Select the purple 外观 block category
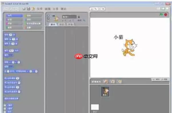This screenshot has width=172, height=113. click(14, 20)
